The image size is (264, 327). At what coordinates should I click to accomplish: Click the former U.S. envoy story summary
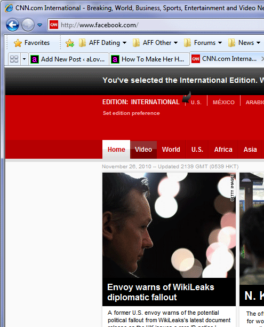tap(169, 318)
